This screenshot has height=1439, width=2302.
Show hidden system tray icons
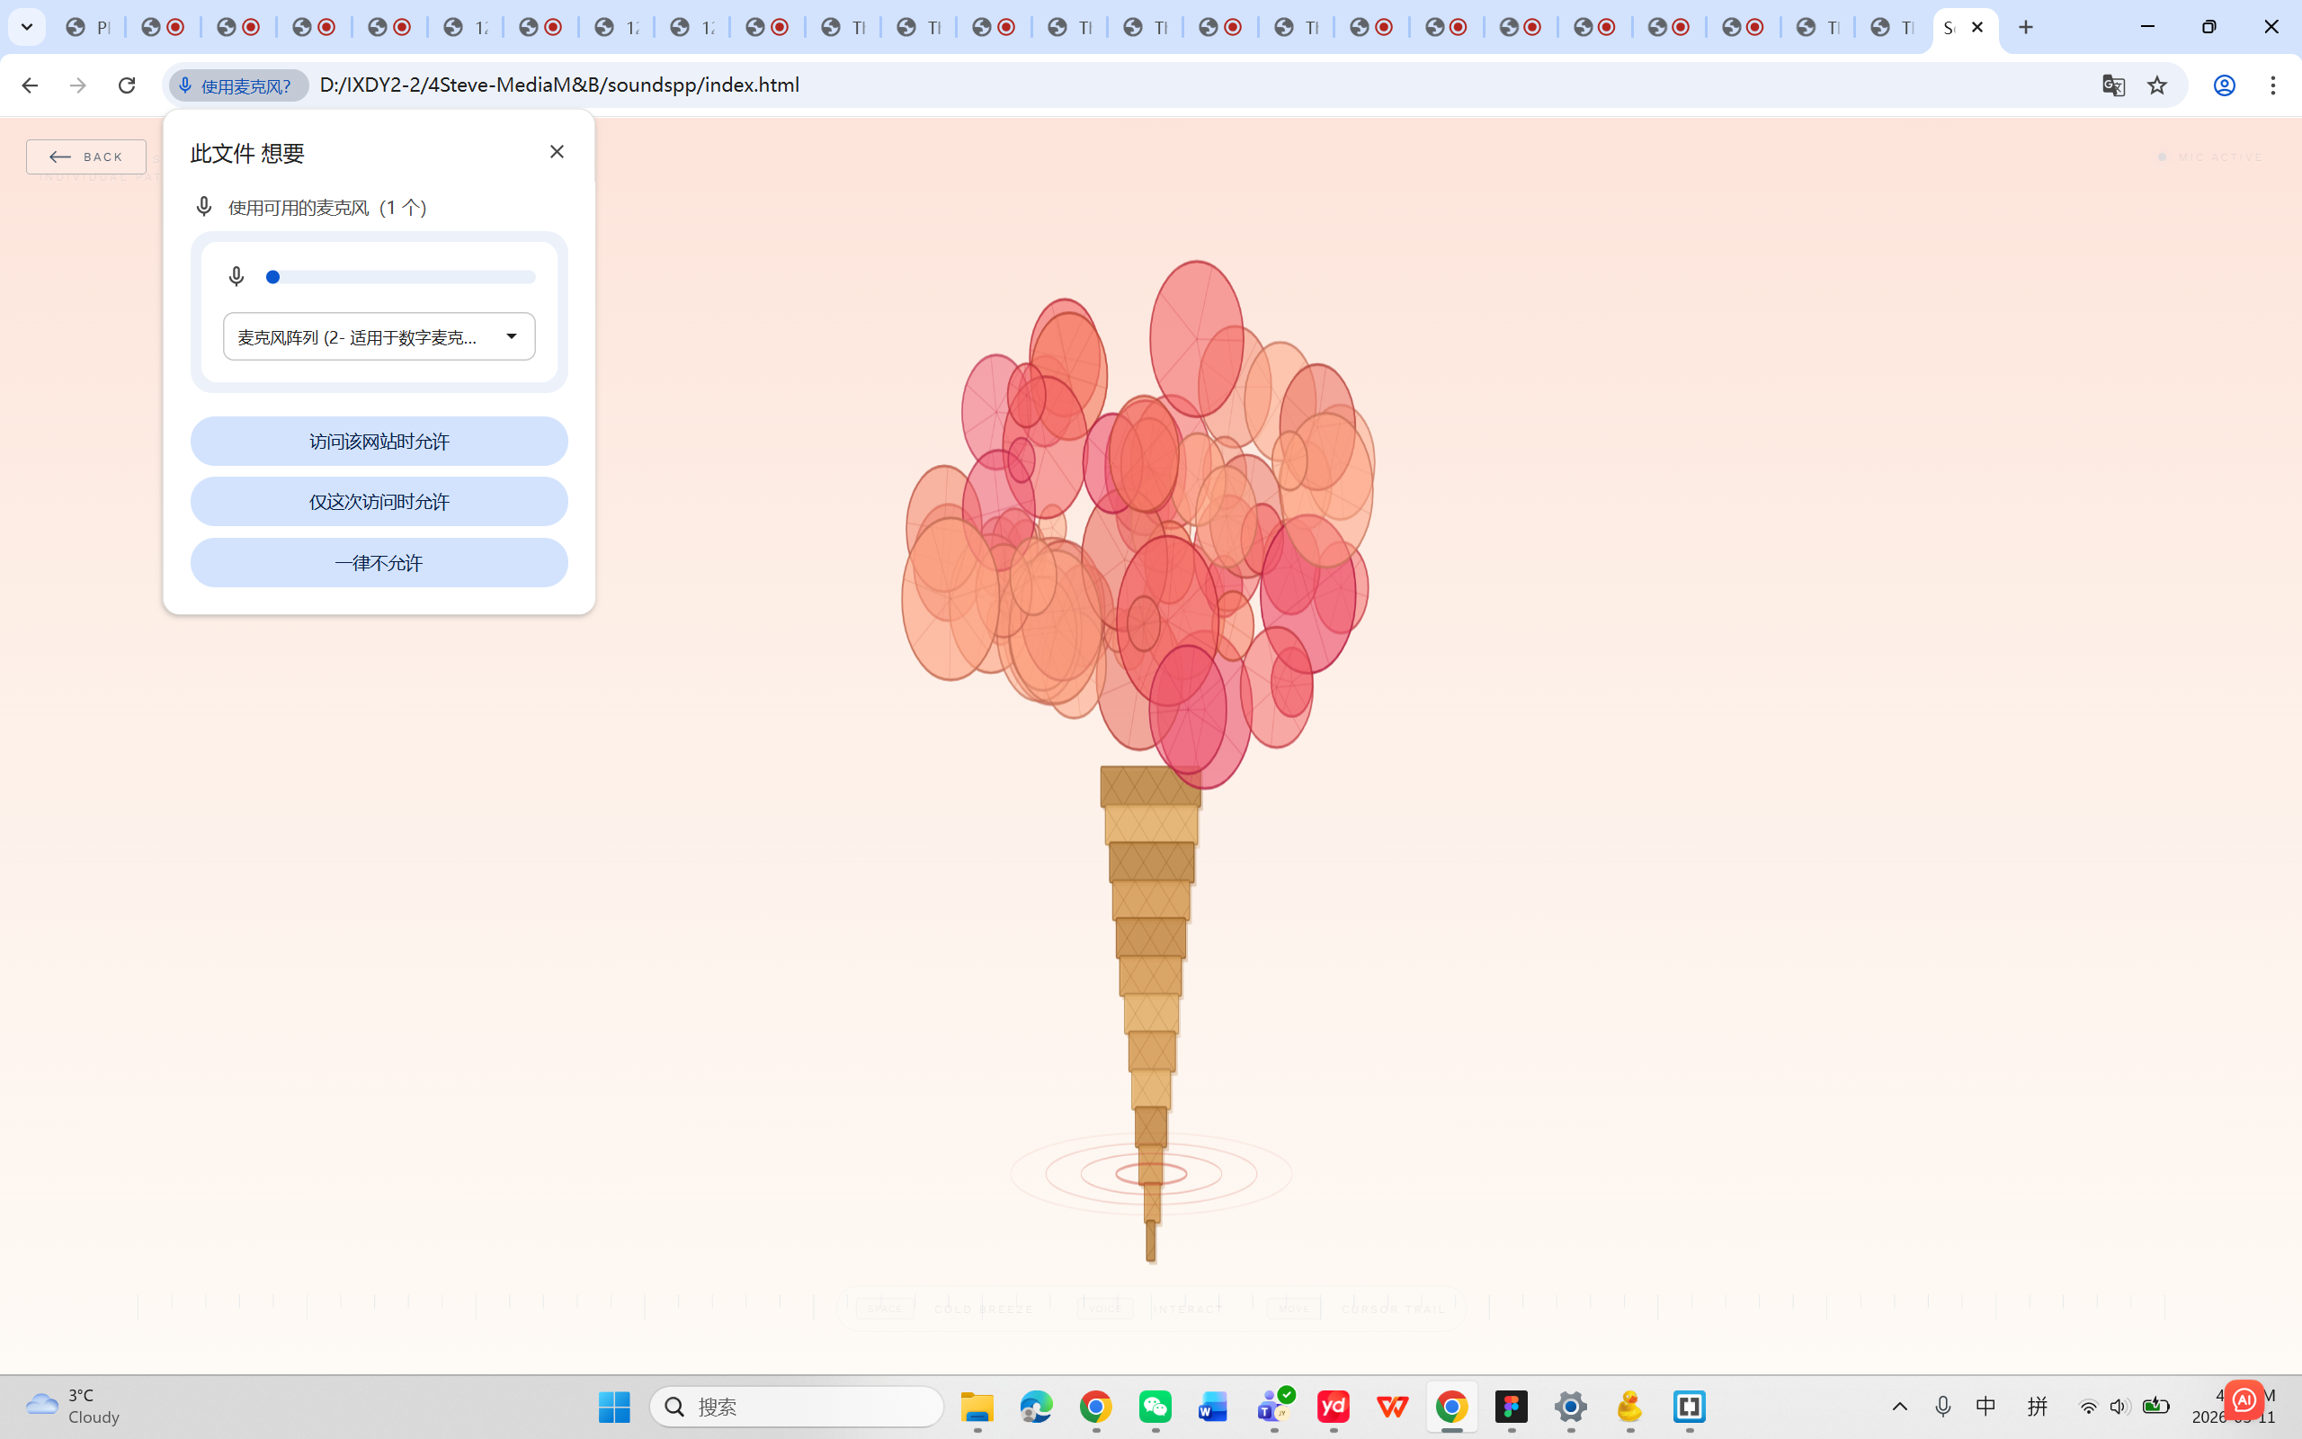pos(1898,1406)
